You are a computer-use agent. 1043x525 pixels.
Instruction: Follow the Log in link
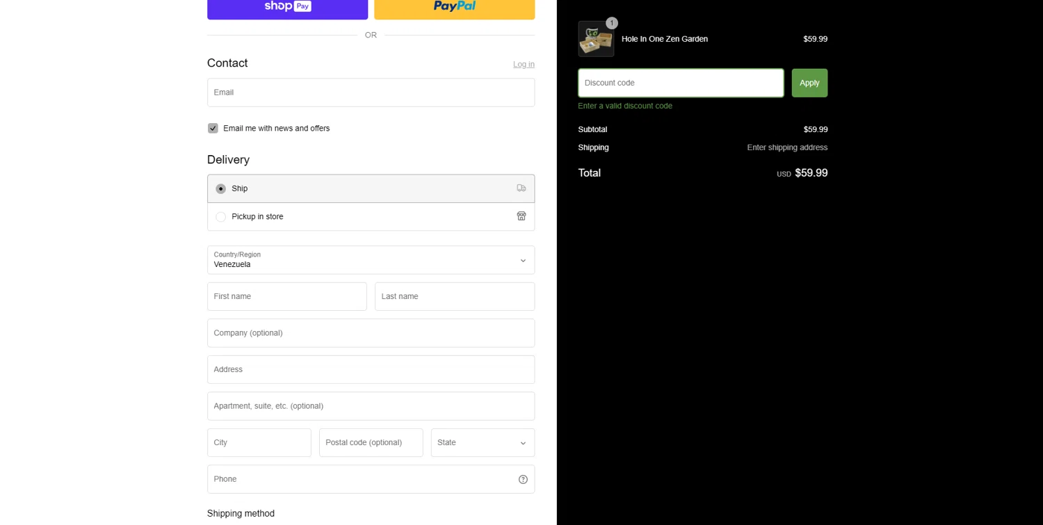pyautogui.click(x=524, y=64)
